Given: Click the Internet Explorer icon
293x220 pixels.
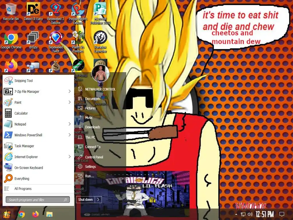Looking at the screenshot, I should tap(8, 157).
